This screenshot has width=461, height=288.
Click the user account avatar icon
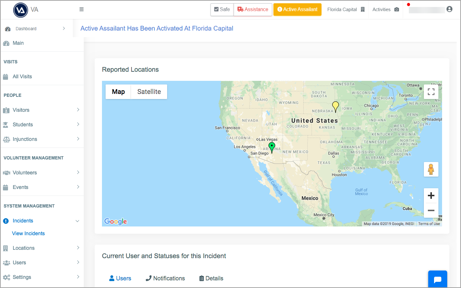(449, 9)
